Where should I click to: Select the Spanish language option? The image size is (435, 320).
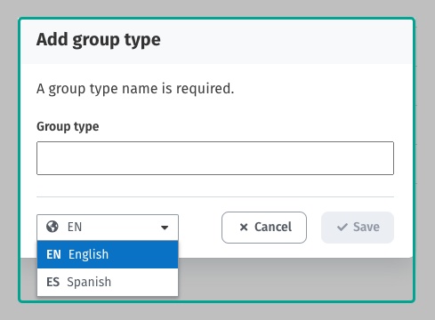(108, 282)
